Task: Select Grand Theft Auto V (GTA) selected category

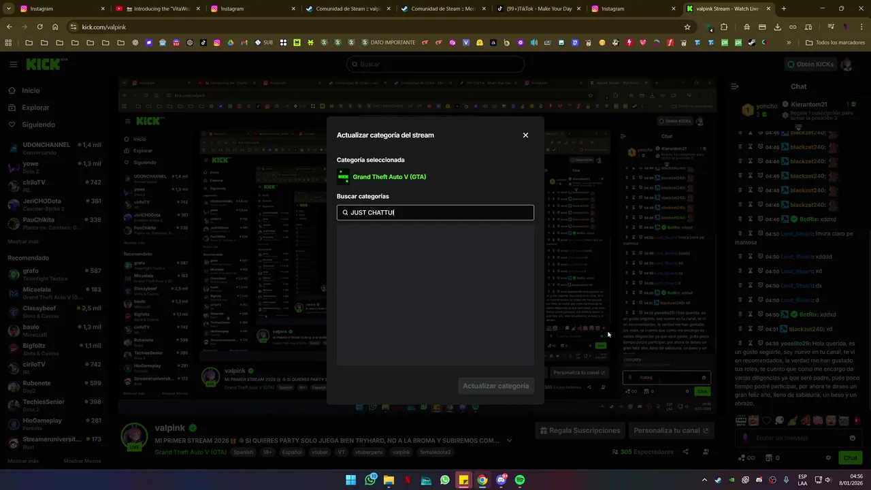Action: tap(381, 177)
